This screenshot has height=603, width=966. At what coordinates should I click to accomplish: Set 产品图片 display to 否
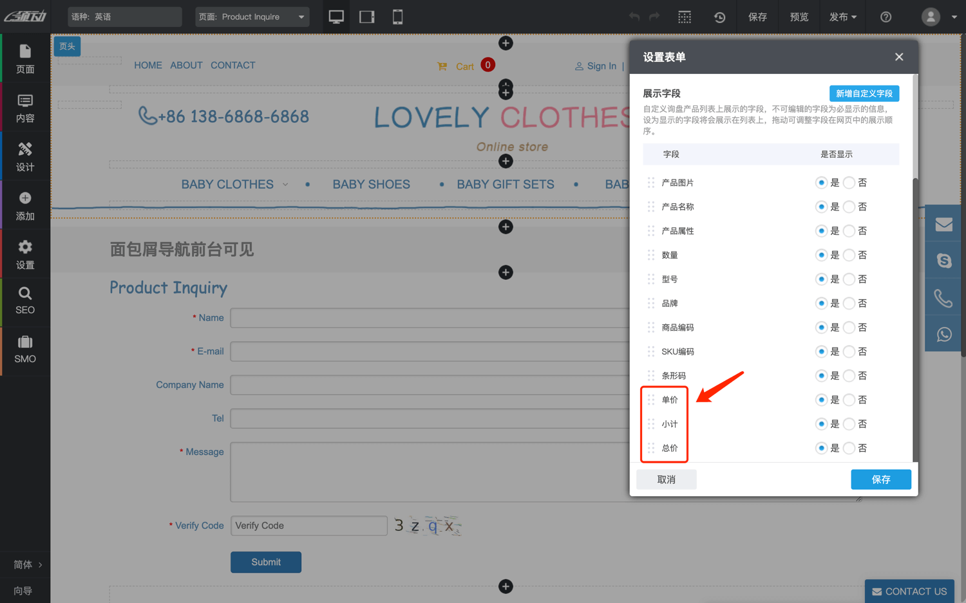click(x=849, y=183)
